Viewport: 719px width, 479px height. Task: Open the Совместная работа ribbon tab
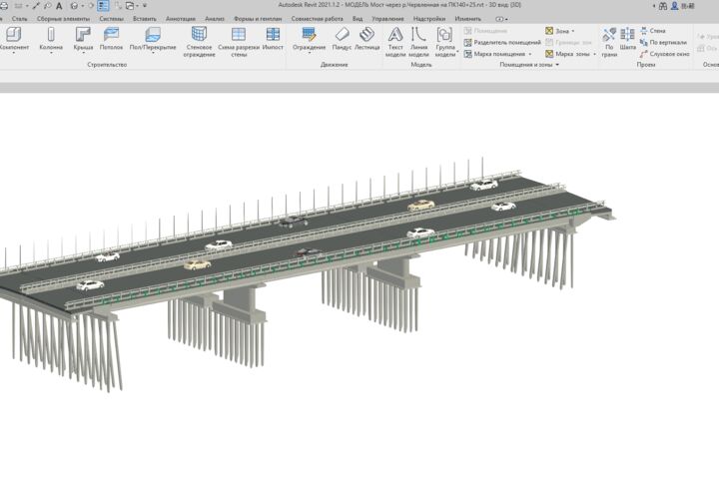317,19
